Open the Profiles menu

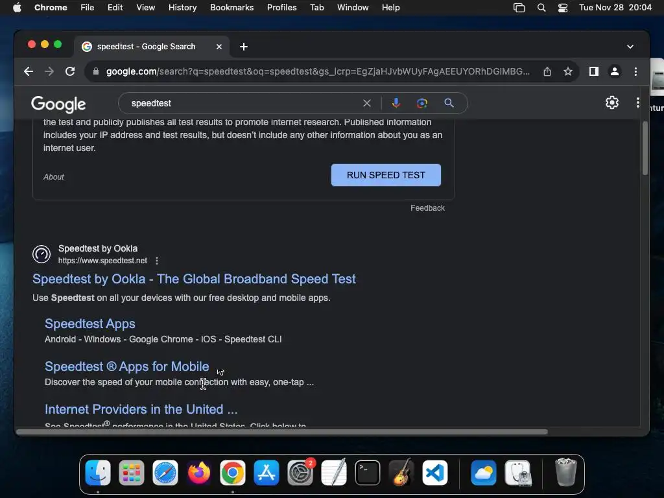coord(281,8)
